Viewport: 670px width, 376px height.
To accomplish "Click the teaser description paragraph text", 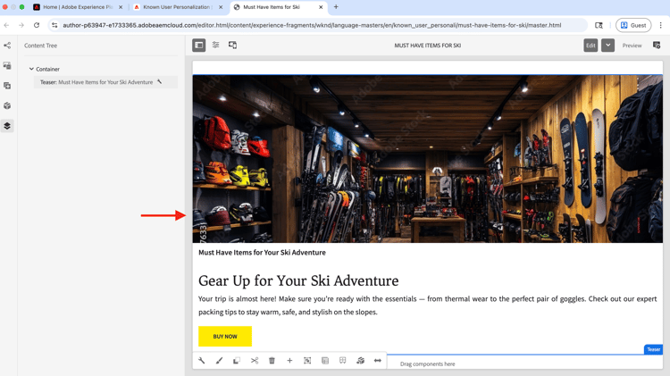I will click(x=427, y=305).
